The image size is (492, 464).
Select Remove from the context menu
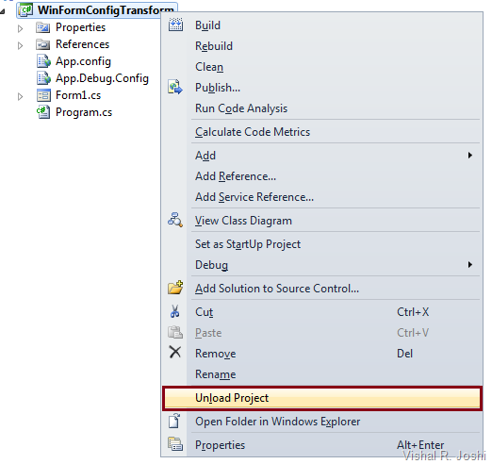coord(322,354)
